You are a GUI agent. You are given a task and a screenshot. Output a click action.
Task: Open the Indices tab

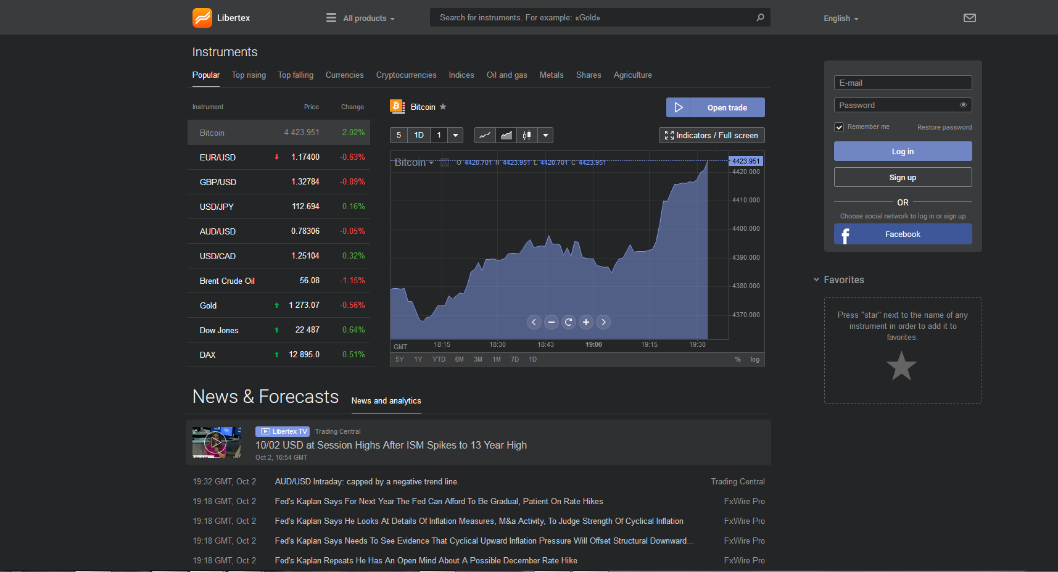coord(461,75)
